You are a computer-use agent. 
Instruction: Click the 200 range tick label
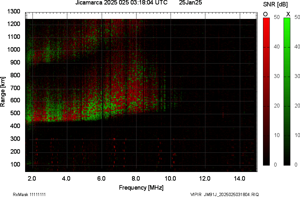click(x=15, y=151)
